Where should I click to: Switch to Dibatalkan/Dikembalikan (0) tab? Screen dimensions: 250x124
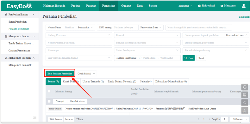click(x=171, y=81)
